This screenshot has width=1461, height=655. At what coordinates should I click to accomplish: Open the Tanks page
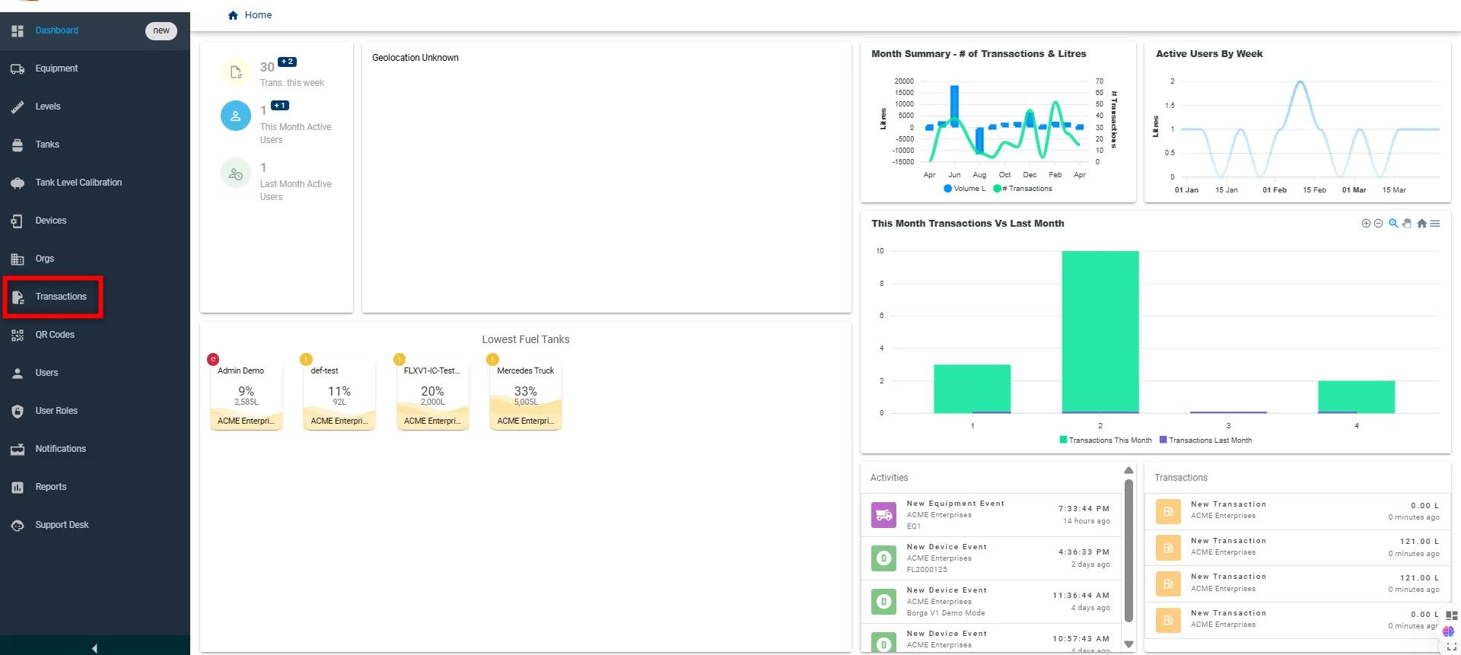coord(94,145)
